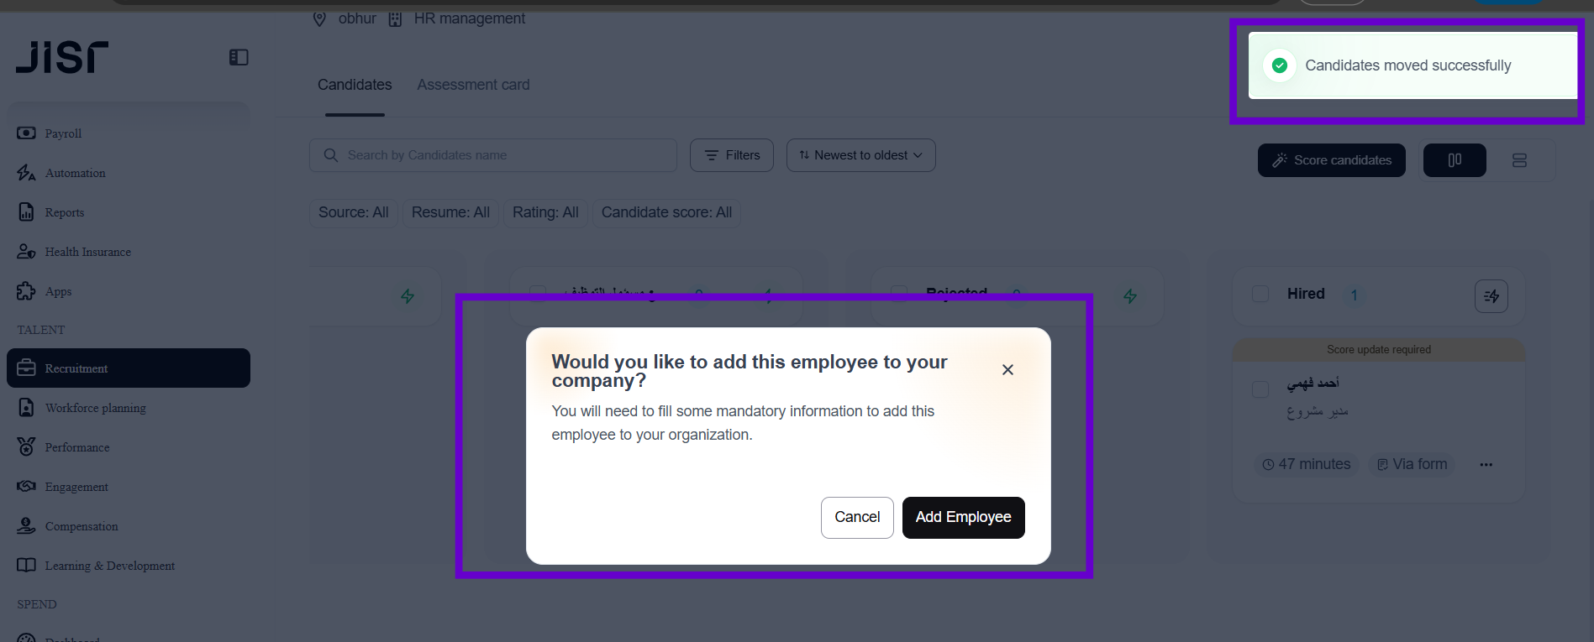Viewport: 1594px width, 642px height.
Task: Open the Automation sidebar item
Action: click(x=75, y=173)
